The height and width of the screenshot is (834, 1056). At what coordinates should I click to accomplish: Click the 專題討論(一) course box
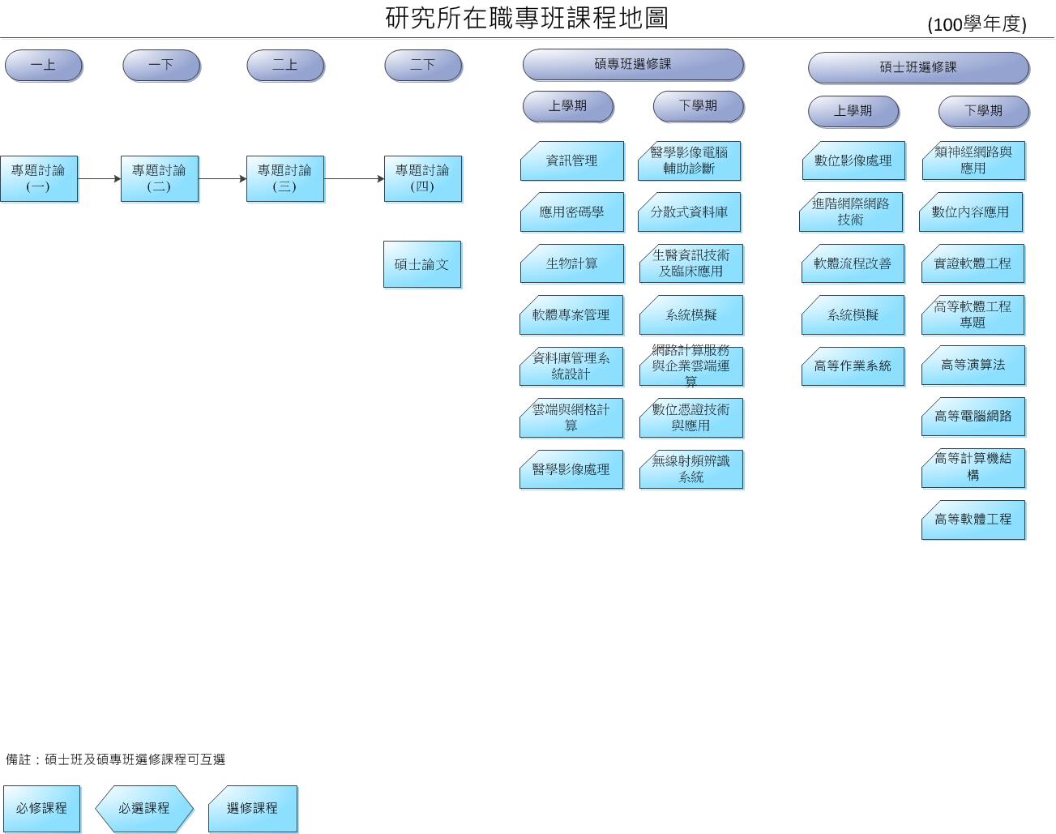38,178
